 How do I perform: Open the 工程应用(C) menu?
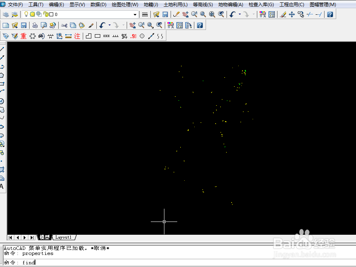[292, 5]
